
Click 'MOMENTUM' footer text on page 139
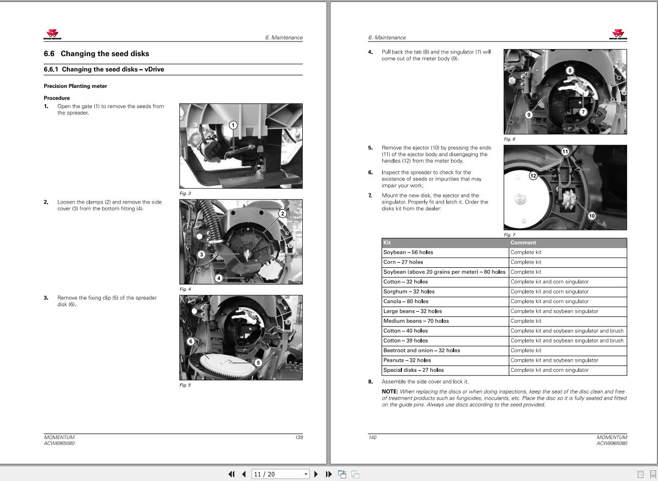point(59,437)
